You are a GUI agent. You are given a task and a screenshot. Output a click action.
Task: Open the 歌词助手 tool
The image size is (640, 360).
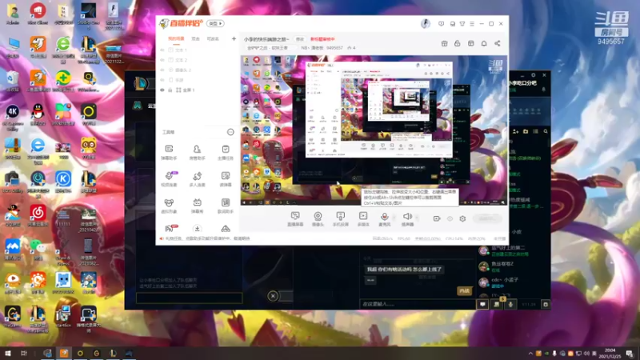[x=226, y=206]
